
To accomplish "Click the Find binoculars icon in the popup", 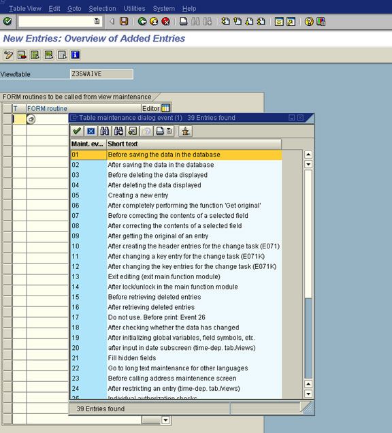I will pos(104,131).
